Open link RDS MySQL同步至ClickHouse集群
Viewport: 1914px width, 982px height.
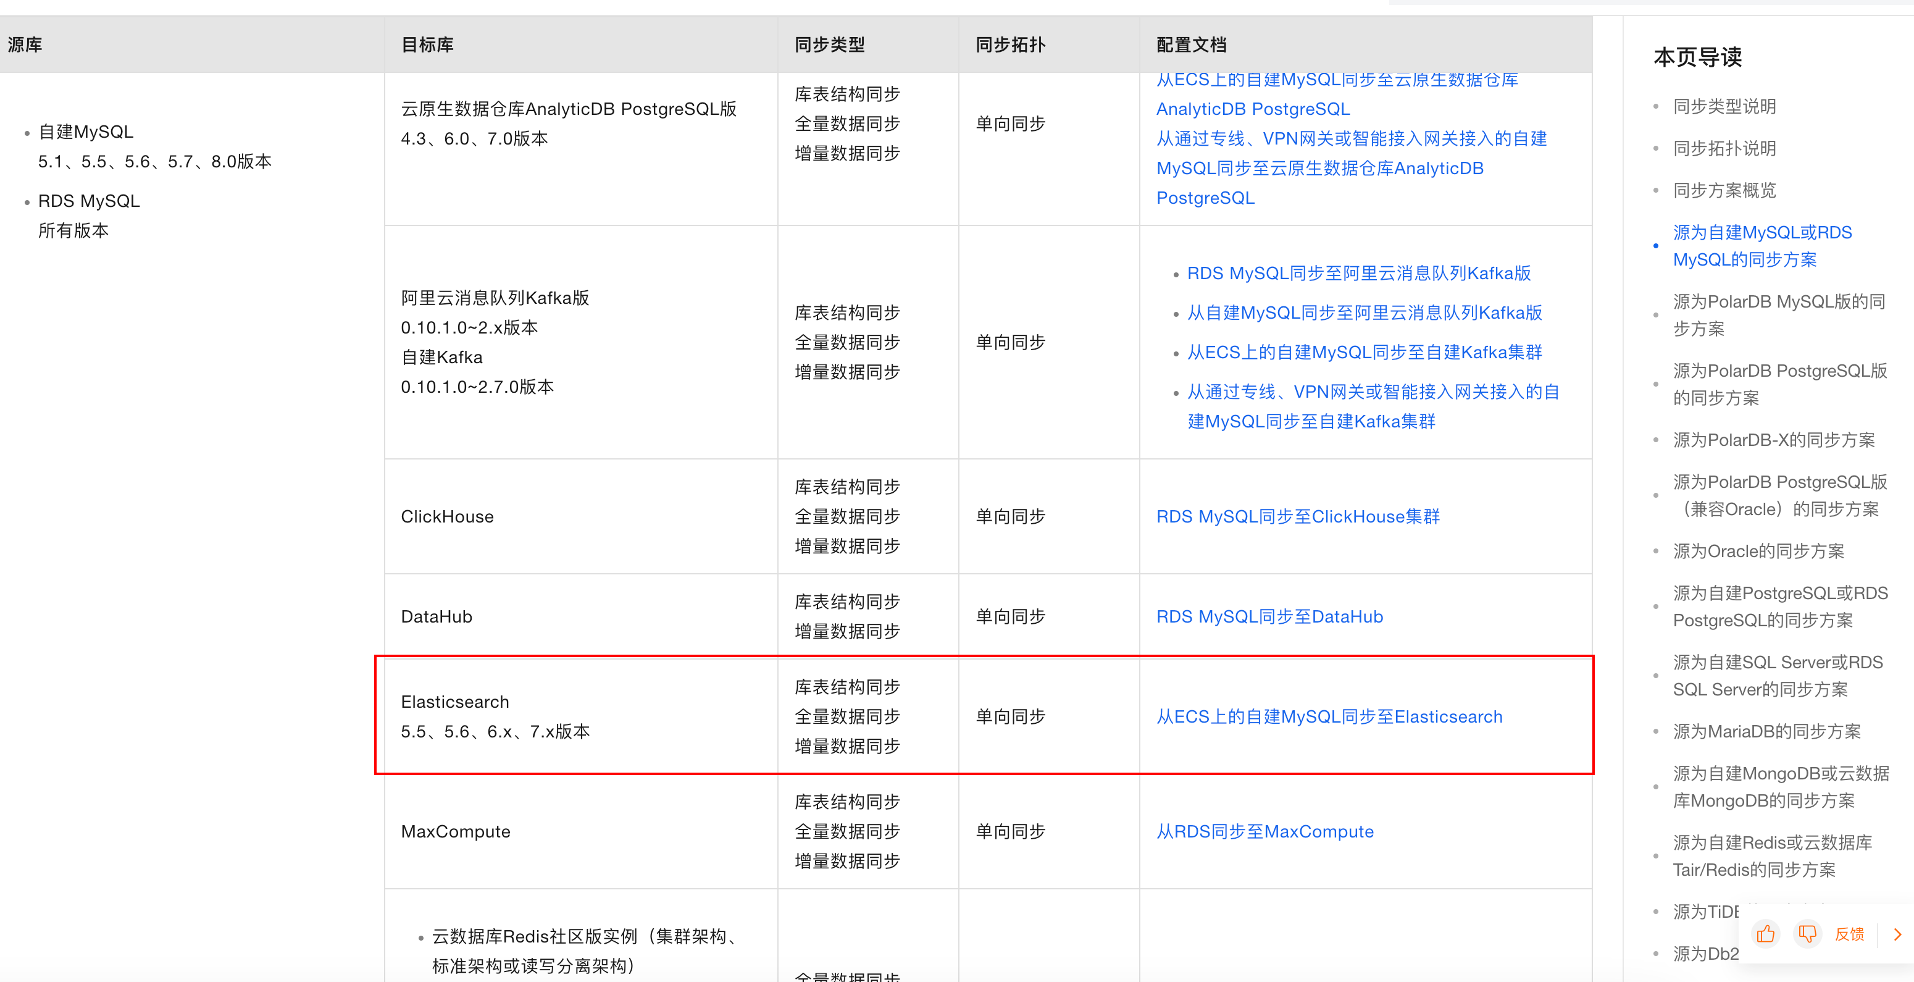coord(1298,517)
